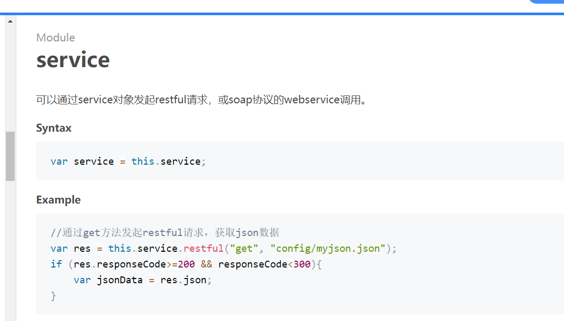Image resolution: width=564 pixels, height=321 pixels.
Task: Click the "get" string in the example code
Action: point(244,248)
